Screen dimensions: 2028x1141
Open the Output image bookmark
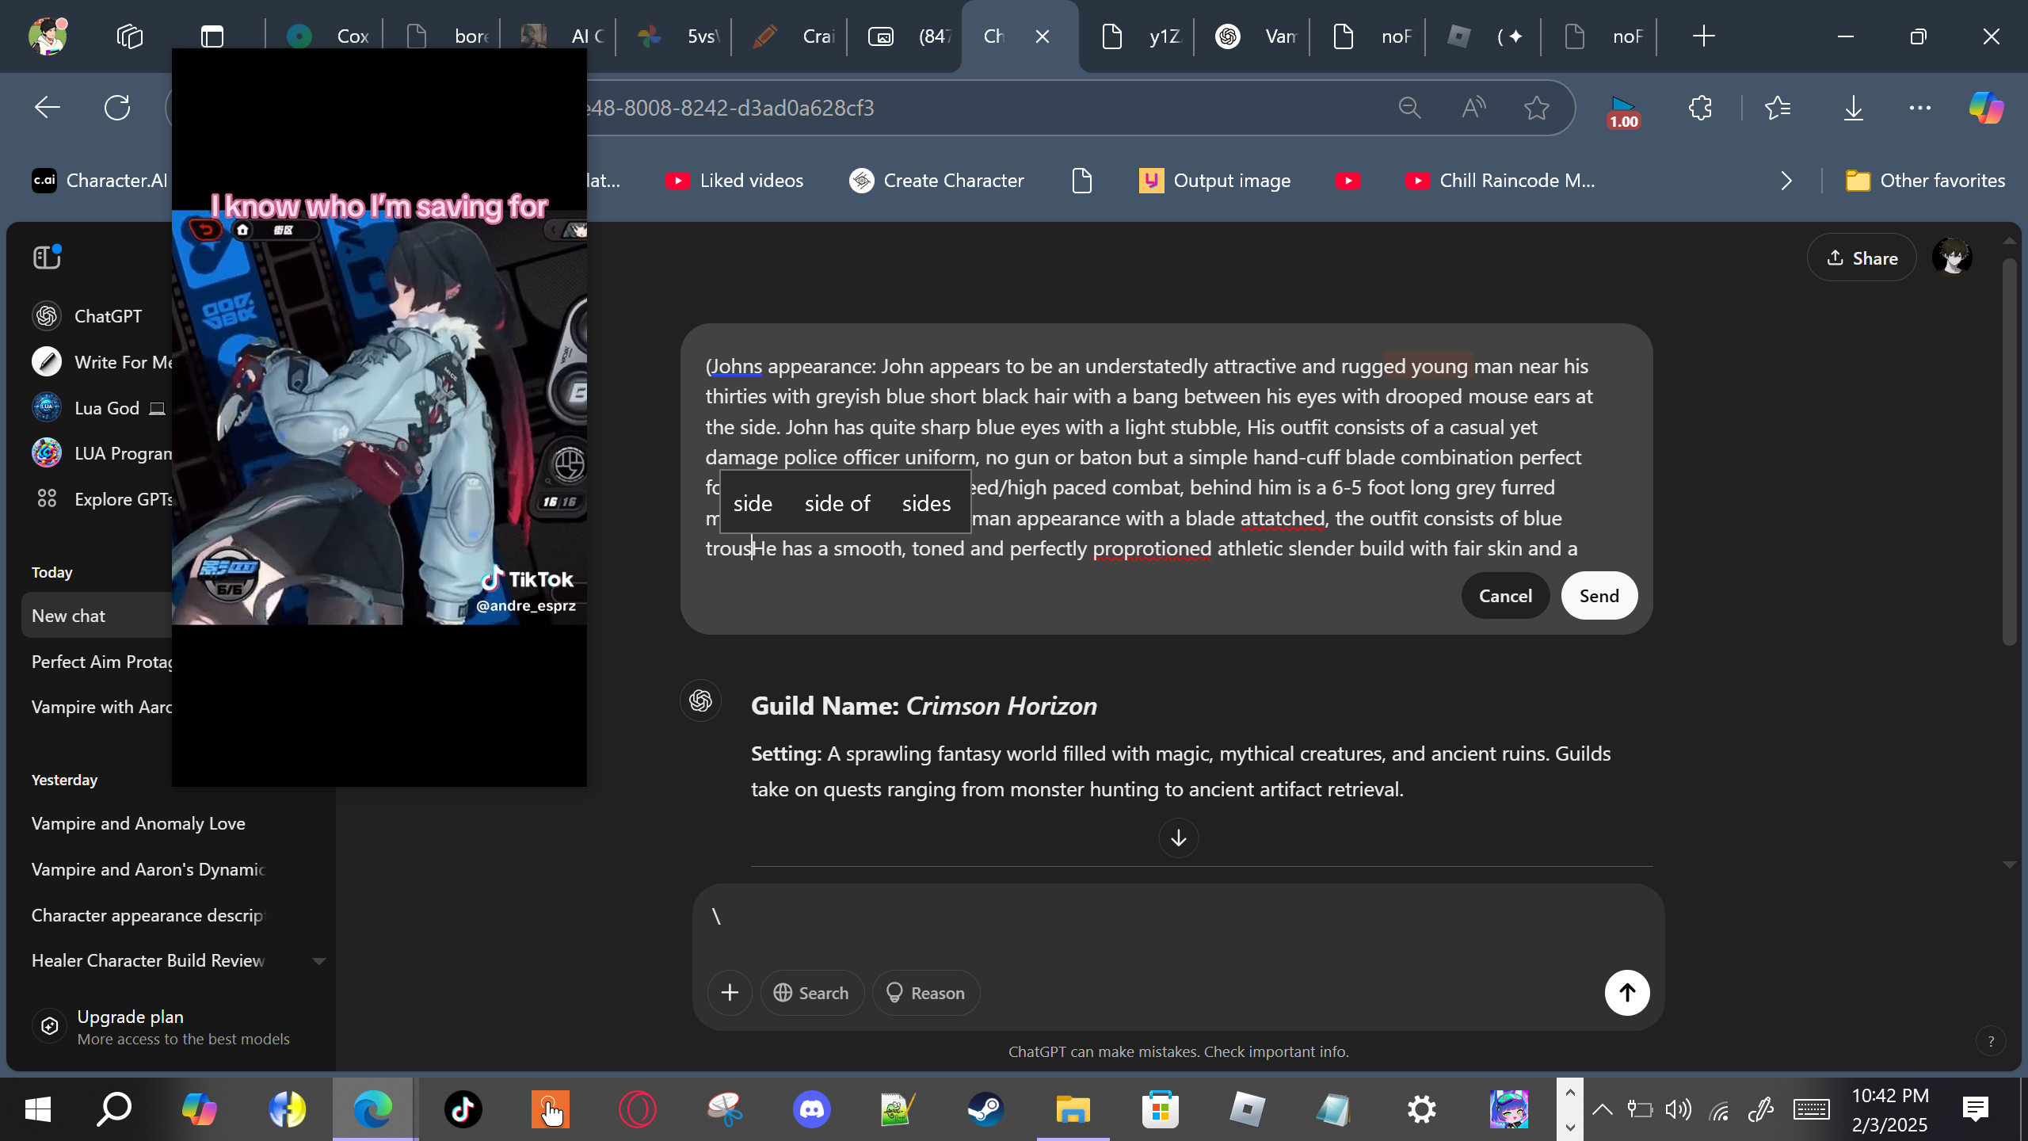click(1214, 181)
